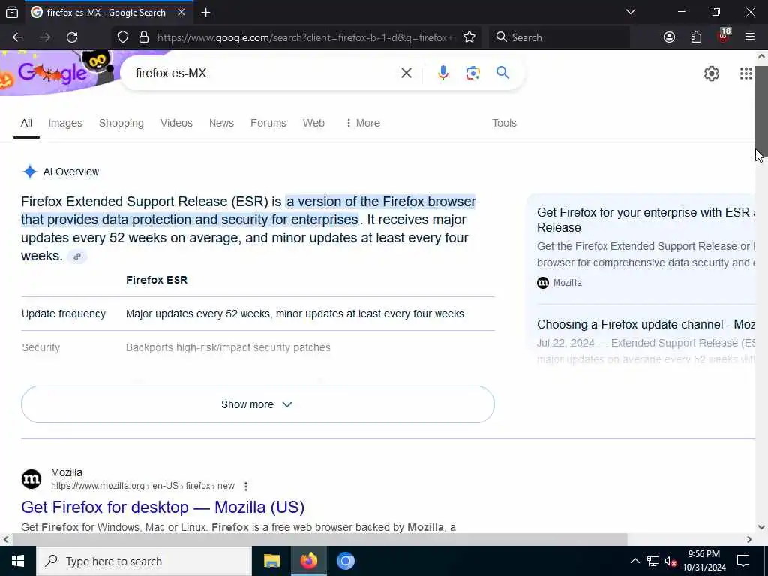
Task: Expand the More search filters menu
Action: point(362,124)
